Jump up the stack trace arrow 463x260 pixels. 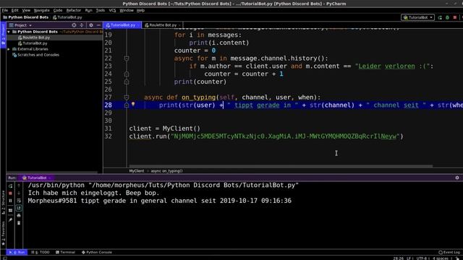(19, 186)
